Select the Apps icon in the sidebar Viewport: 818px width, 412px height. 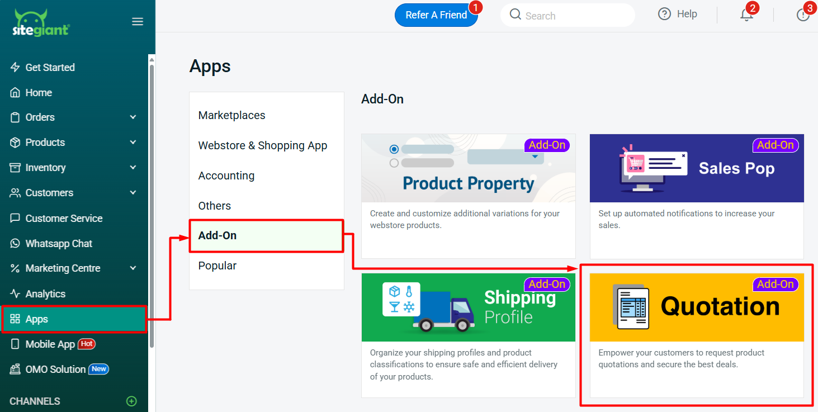point(16,319)
